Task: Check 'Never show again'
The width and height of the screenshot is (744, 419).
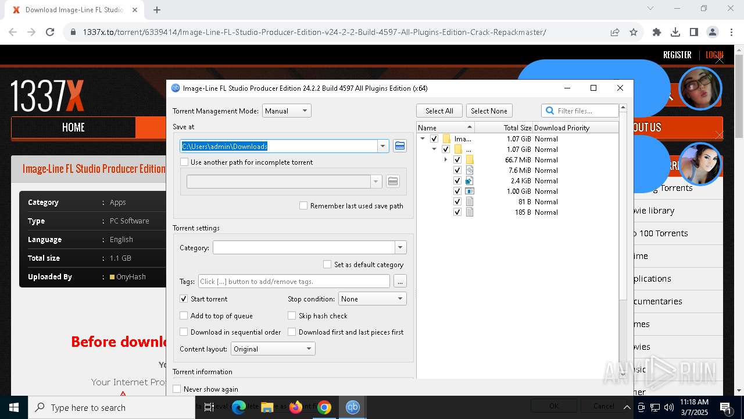Action: pyautogui.click(x=177, y=389)
